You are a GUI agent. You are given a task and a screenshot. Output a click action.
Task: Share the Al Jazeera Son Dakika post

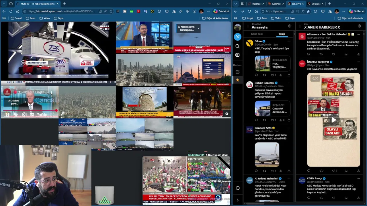pos(358,54)
